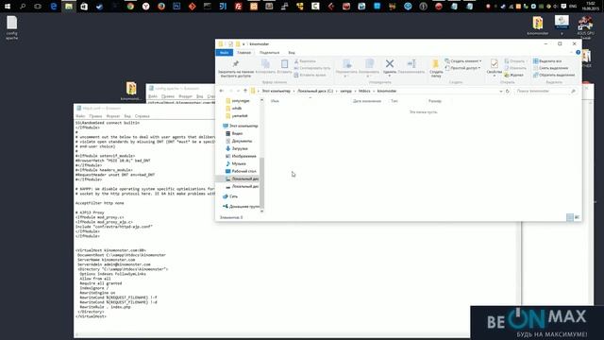Open Help (Справка) menu in httpd.conf Notepad

tap(143, 116)
